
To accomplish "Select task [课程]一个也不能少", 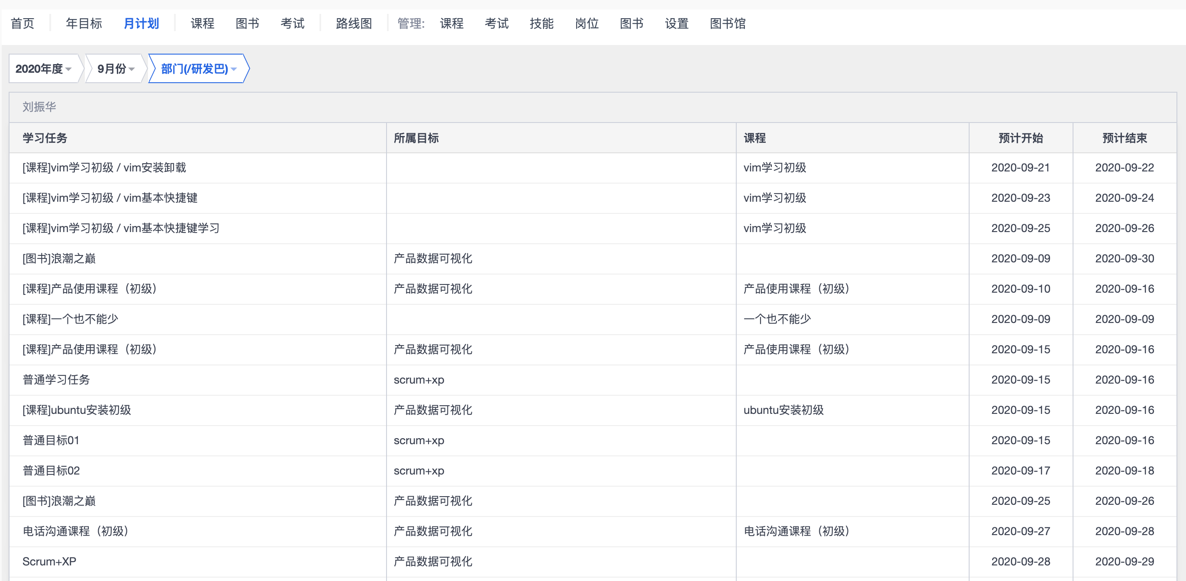I will [x=71, y=320].
